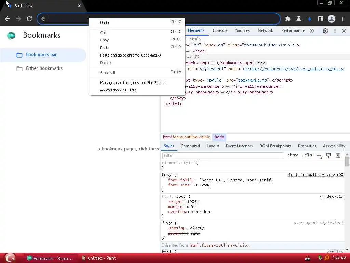Toggle the :hov element state
The height and width of the screenshot is (263, 350).
point(293,155)
